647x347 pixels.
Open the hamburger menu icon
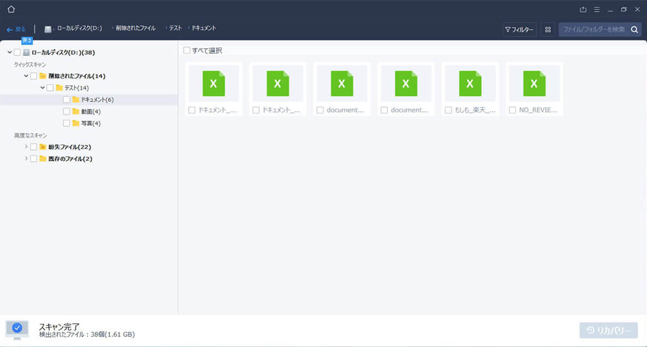pyautogui.click(x=597, y=9)
